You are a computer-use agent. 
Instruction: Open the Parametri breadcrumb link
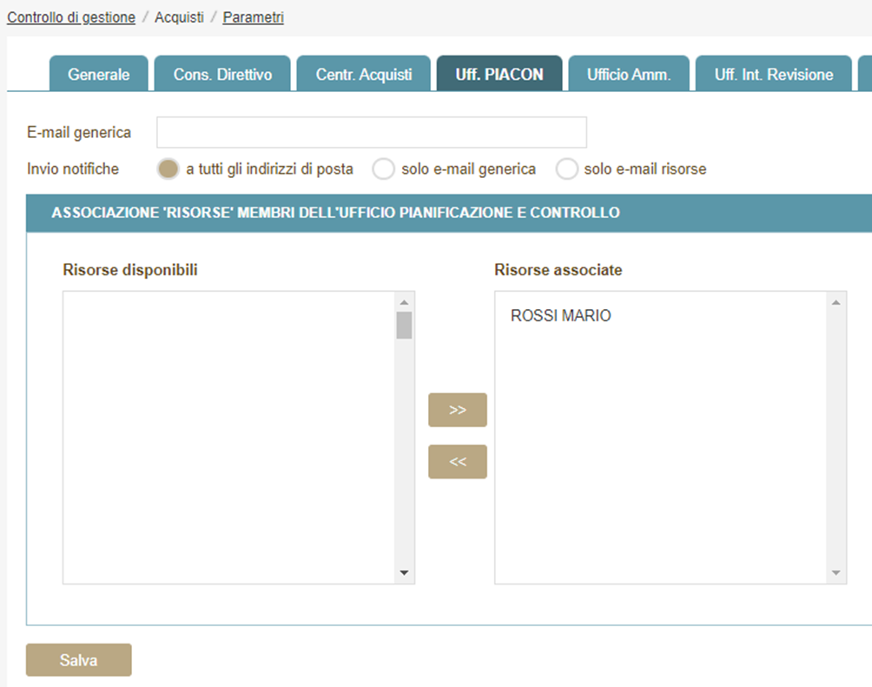(253, 17)
